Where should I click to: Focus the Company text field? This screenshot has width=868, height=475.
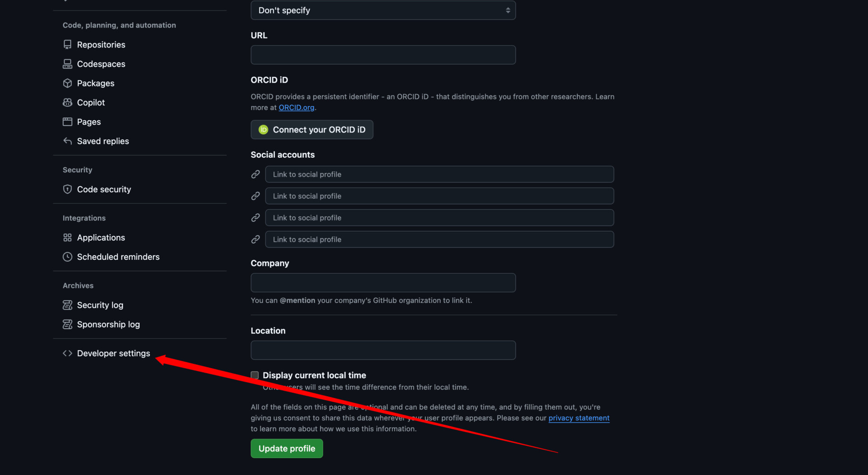(383, 283)
